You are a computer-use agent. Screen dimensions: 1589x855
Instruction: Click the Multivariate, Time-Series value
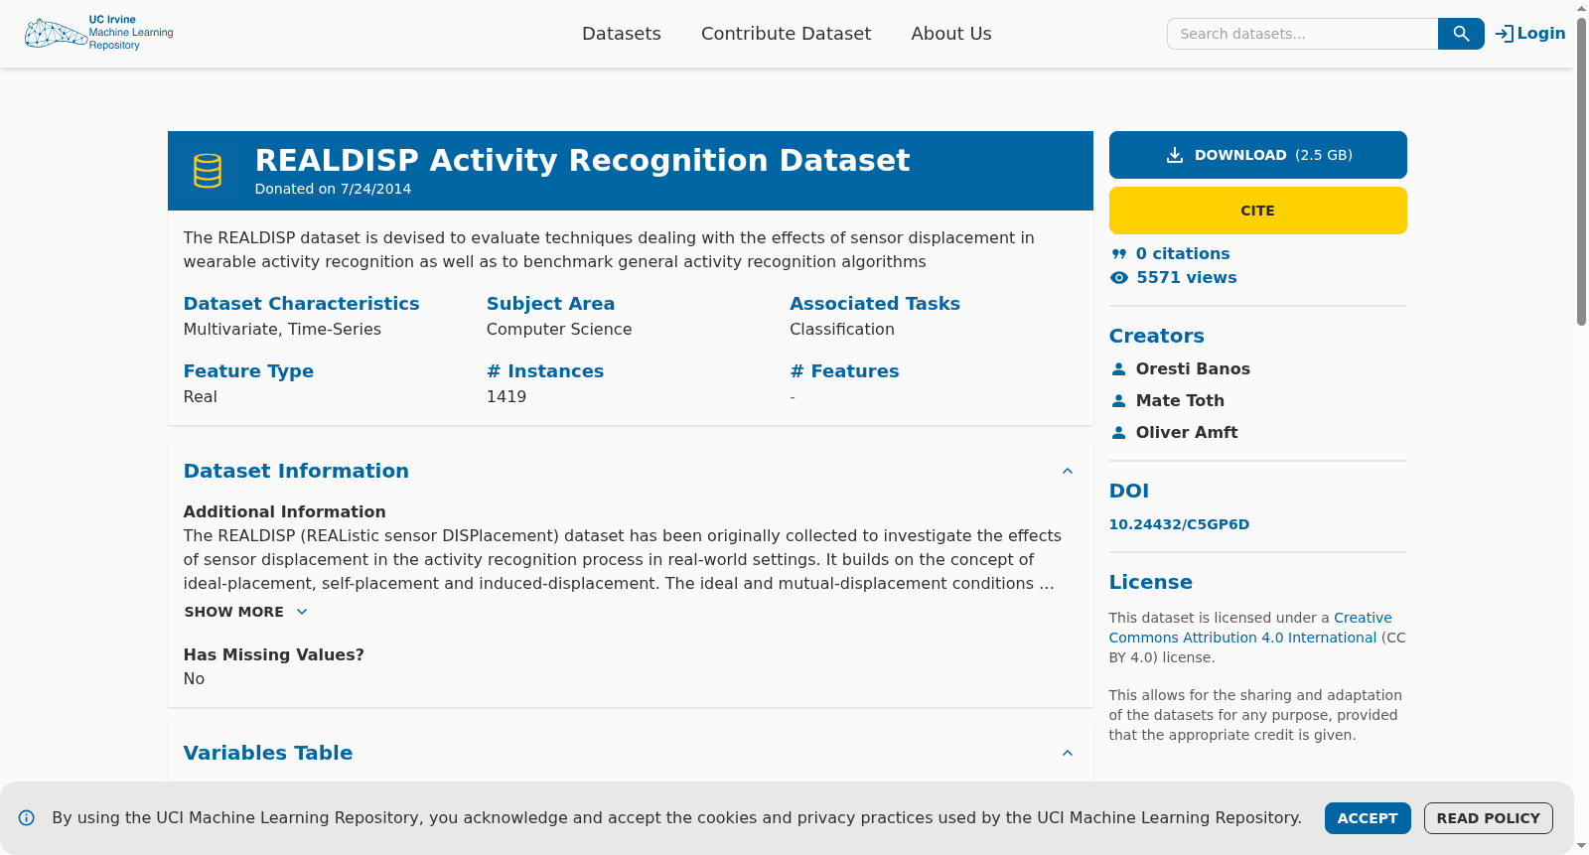(282, 330)
